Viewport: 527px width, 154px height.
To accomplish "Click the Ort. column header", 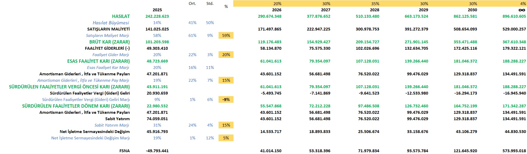I will (x=192, y=4).
